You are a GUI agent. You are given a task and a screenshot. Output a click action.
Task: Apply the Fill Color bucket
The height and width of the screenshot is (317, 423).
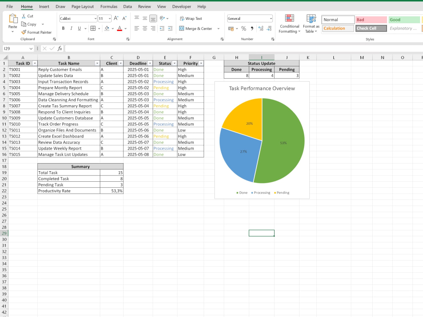[107, 28]
